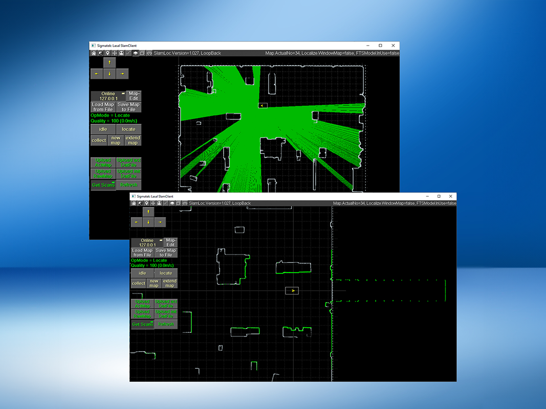Click Upload init DatFile in the front window
The image size is (546, 409).
pos(166,314)
